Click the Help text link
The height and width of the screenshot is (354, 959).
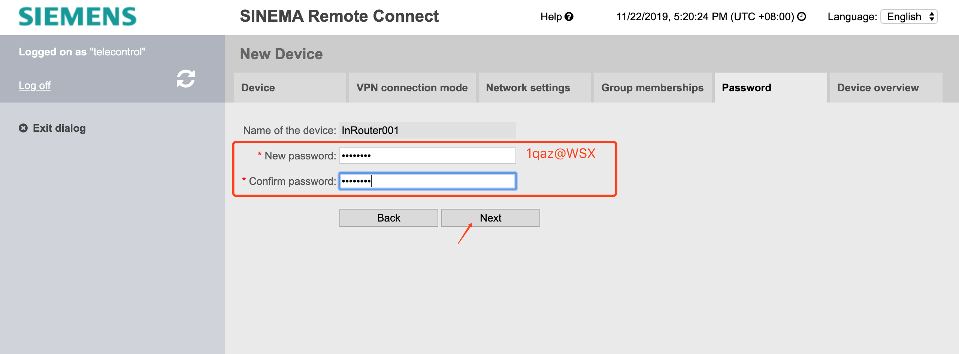click(x=551, y=17)
